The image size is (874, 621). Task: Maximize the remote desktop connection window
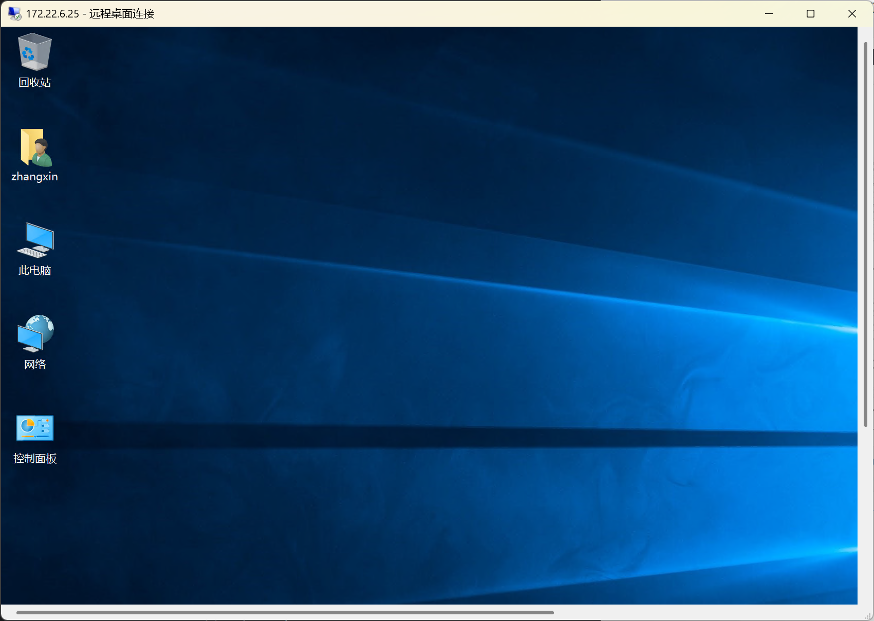coord(810,14)
